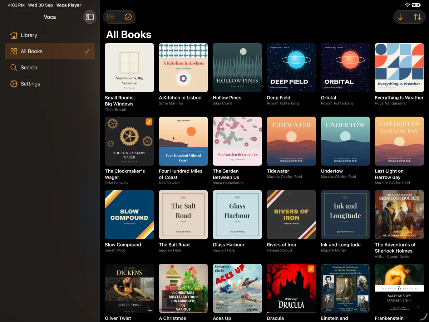Screen dimensions: 429x322
Task: Click the Library house icon
Action: tap(14, 35)
